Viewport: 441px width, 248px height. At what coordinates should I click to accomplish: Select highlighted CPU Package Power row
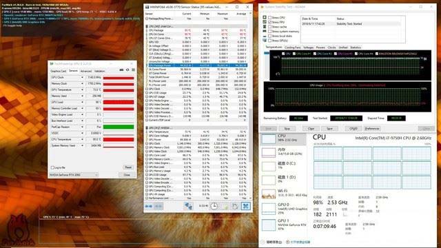196,65
